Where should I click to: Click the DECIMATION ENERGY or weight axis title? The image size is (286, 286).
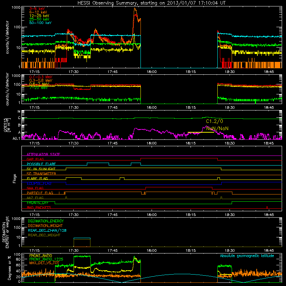(5, 232)
